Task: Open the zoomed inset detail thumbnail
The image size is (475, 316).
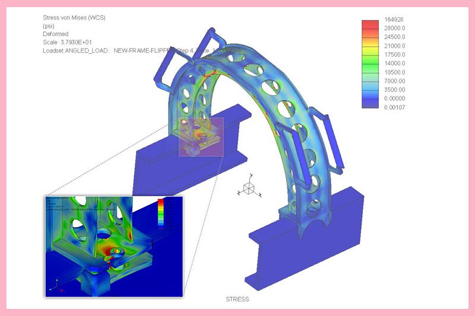Action: [114, 245]
